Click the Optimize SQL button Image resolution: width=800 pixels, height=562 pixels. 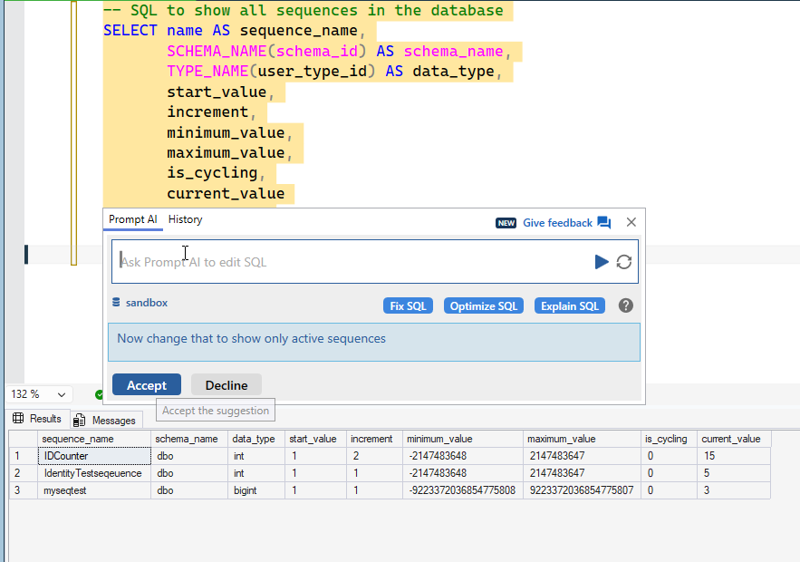pyautogui.click(x=484, y=305)
